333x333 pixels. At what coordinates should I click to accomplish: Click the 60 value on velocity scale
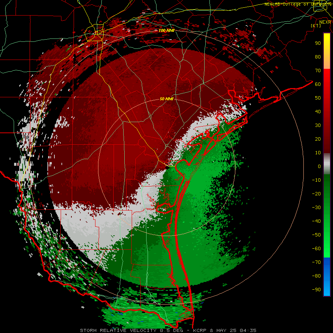click(318, 84)
